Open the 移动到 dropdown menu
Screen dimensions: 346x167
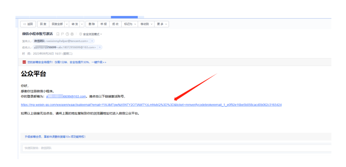146,24
